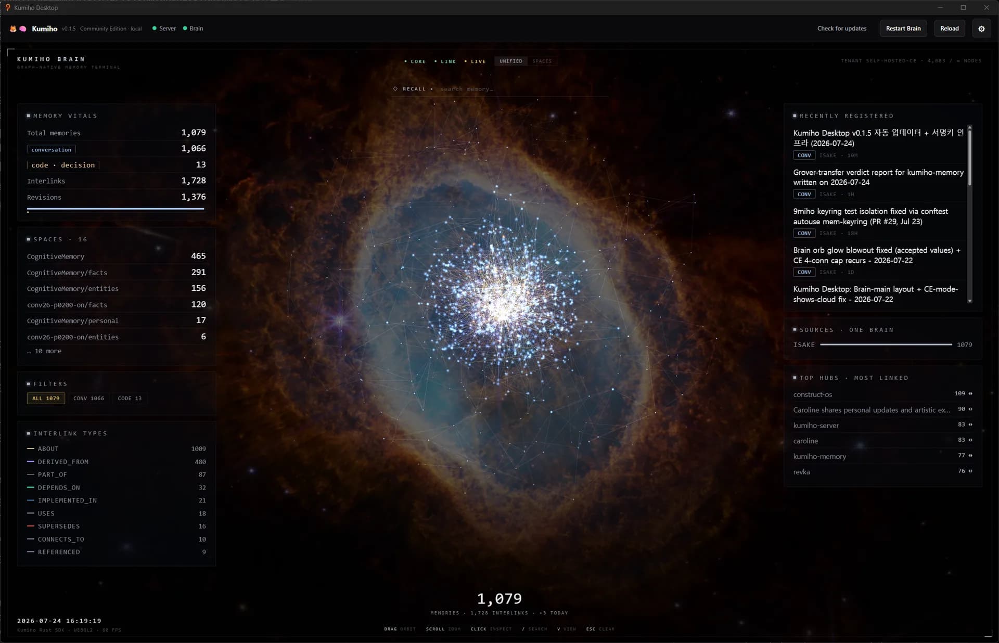Click the pink brain logo icon
999x643 pixels.
(x=23, y=29)
